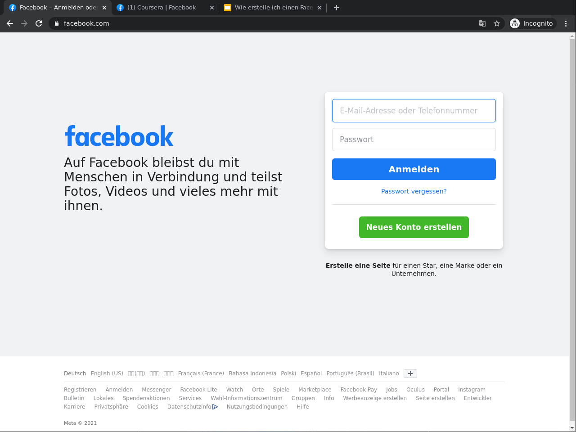Open a new browser tab
Viewport: 576px width, 432px height.
click(x=337, y=8)
